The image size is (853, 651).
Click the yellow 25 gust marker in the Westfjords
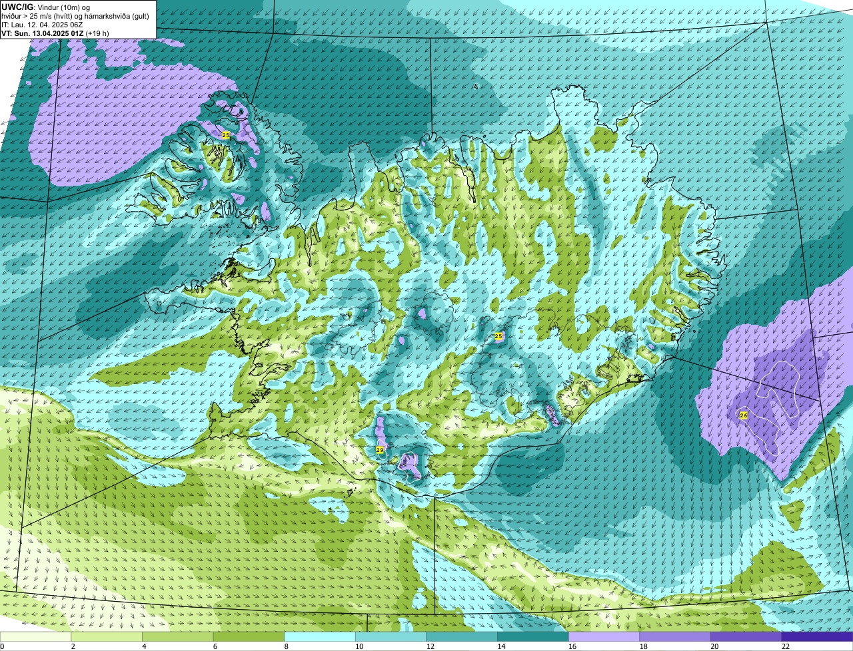point(225,135)
